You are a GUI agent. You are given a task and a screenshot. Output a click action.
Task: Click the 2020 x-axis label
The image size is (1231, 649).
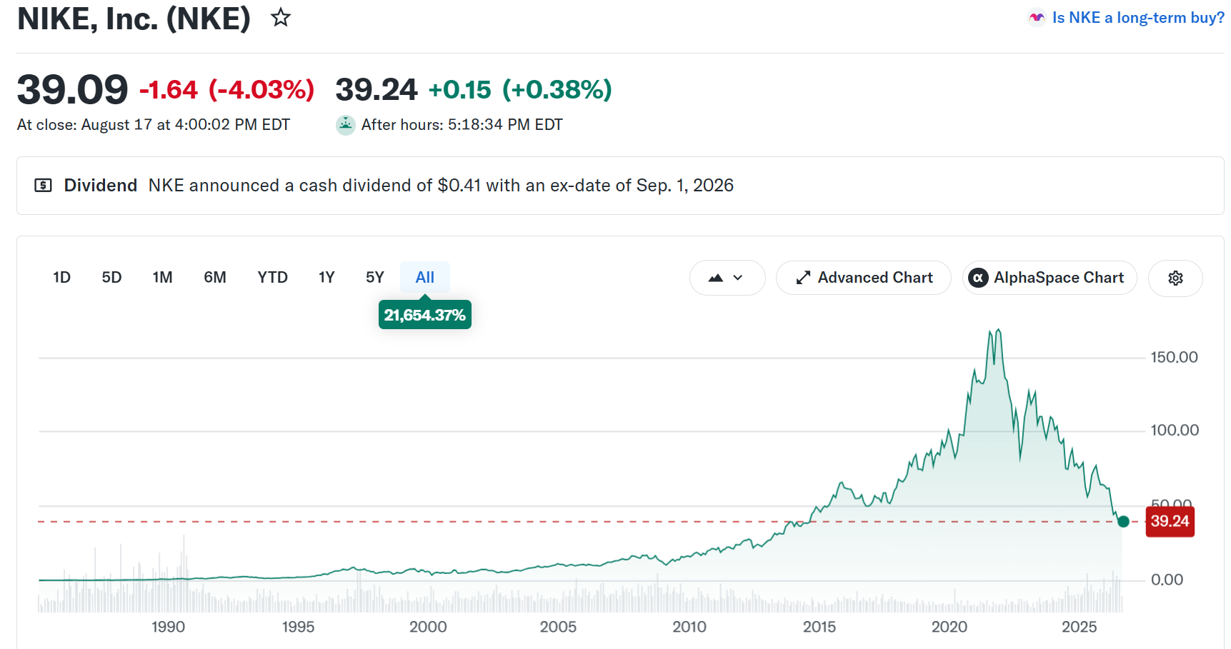949,627
